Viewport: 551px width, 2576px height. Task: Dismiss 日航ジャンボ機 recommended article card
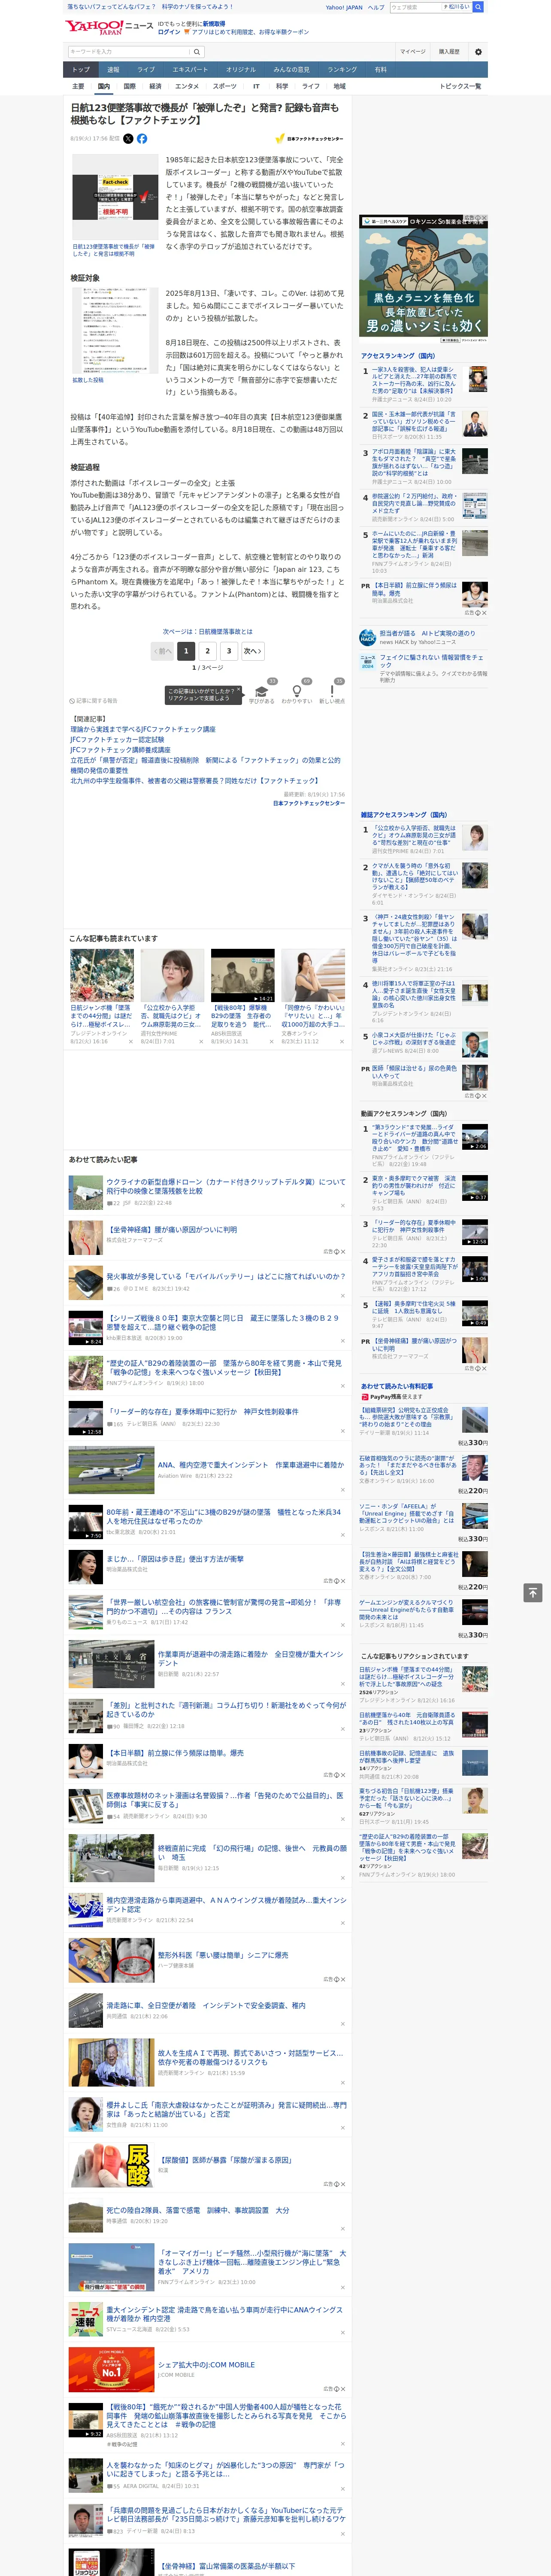click(x=131, y=1041)
